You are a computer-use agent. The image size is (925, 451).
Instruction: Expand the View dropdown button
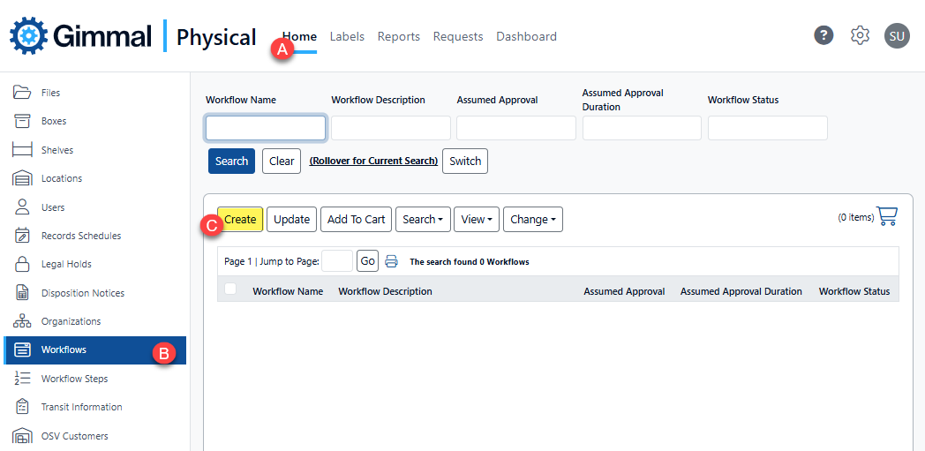pyautogui.click(x=477, y=220)
